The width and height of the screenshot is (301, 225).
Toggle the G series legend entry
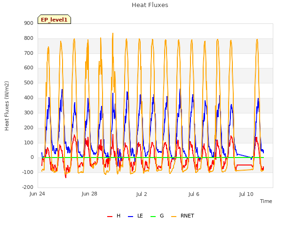(x=157, y=216)
